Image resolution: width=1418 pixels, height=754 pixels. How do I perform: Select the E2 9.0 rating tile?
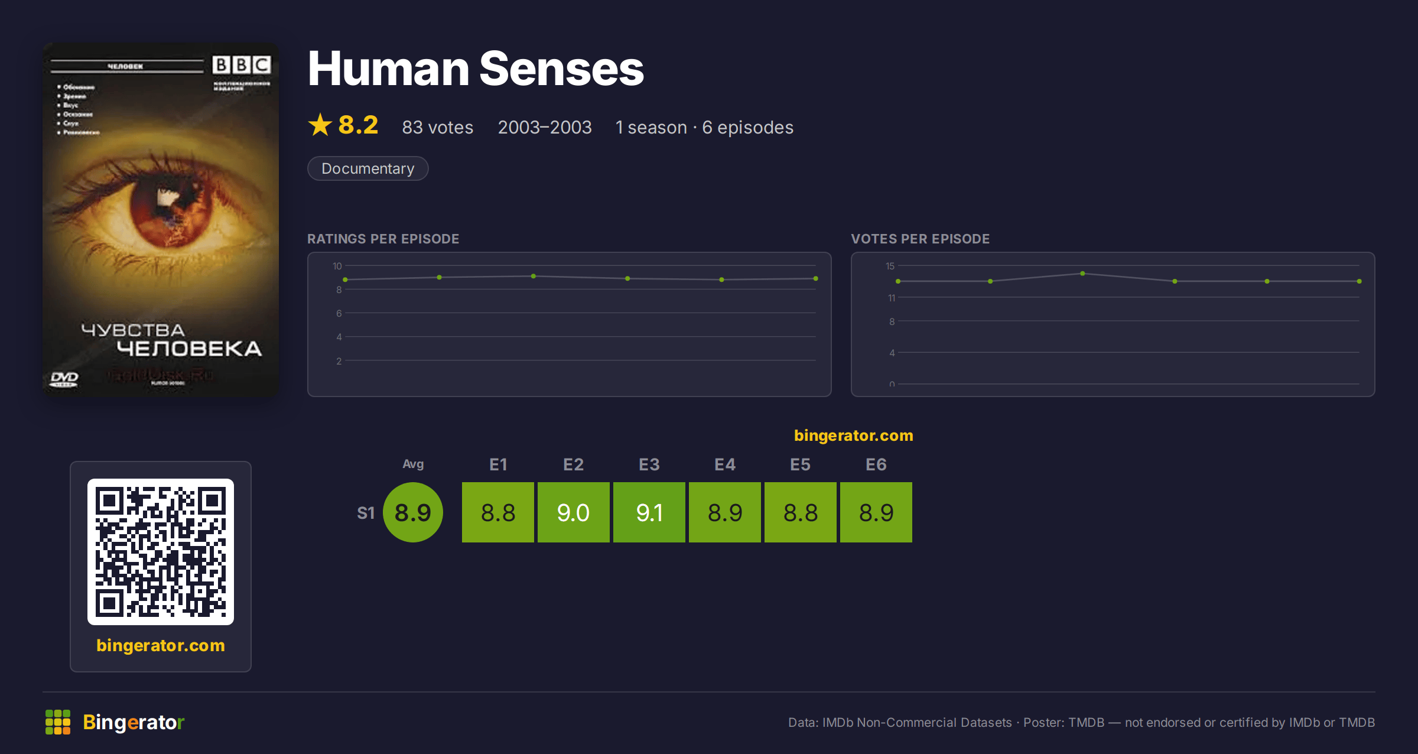(574, 512)
